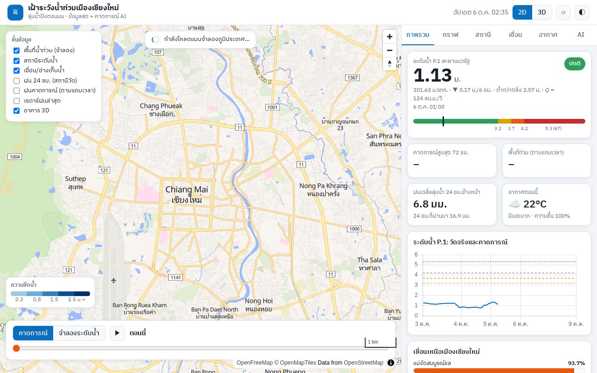Viewport: 597px width, 373px height.
Task: Disable อาคาร 3D layer checkbox
Action: pyautogui.click(x=17, y=111)
